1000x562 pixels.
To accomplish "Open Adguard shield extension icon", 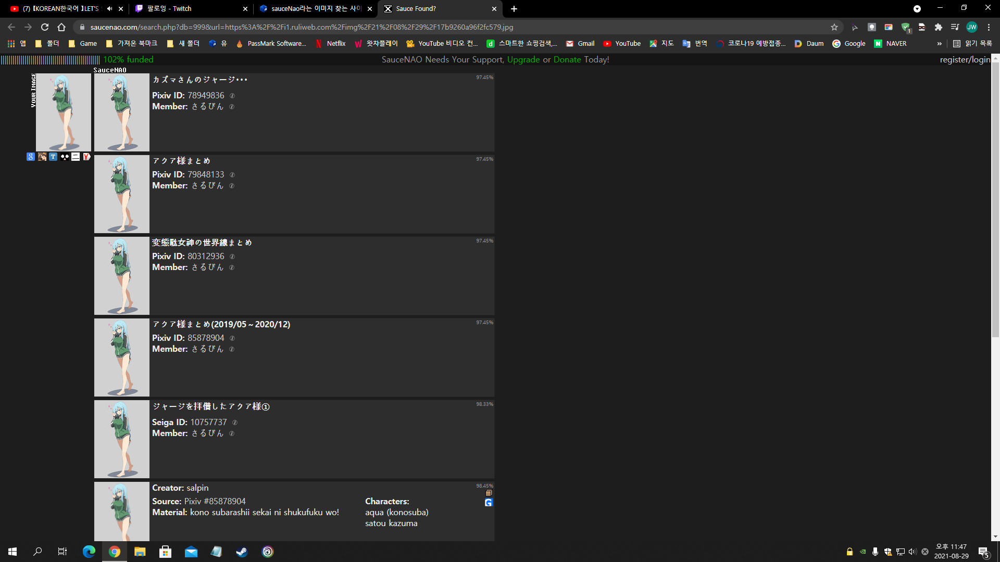I will (905, 27).
